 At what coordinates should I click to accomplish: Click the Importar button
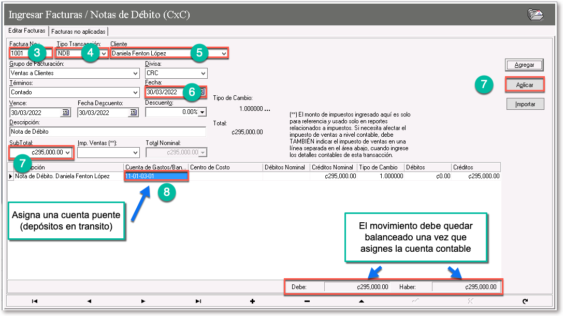[525, 104]
